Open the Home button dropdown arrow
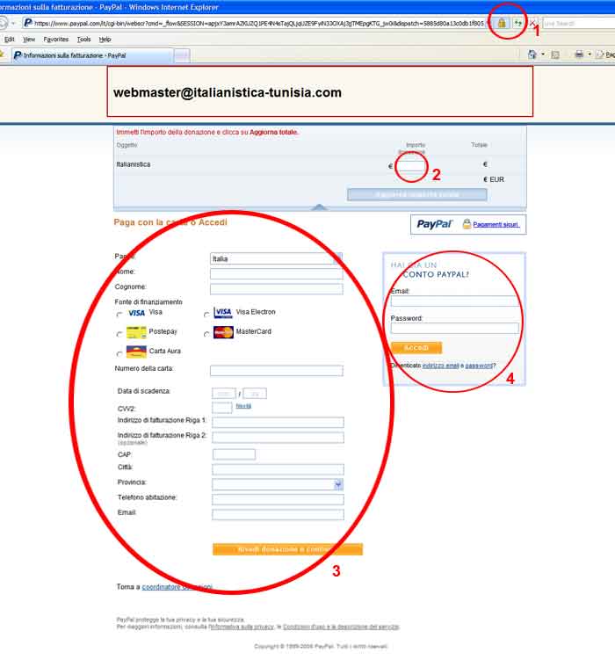Screen dimensions: 615x660 [x=543, y=54]
